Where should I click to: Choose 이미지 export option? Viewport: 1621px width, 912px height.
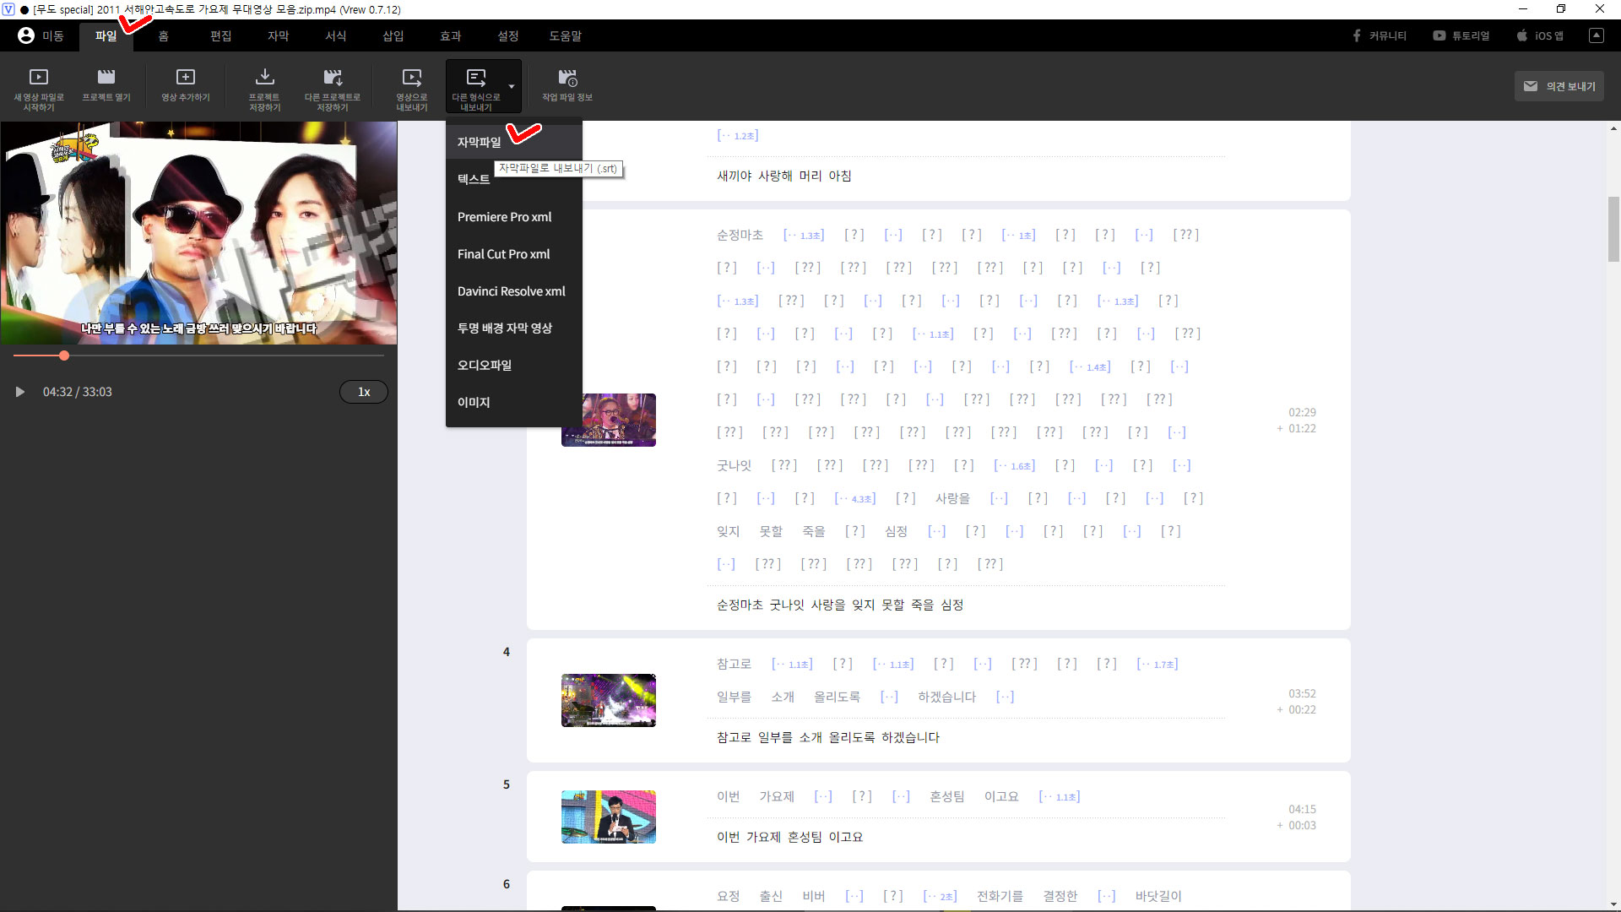click(514, 402)
